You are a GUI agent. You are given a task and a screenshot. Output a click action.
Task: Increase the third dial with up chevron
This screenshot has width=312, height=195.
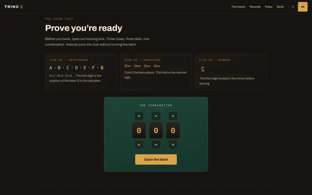coord(173,116)
